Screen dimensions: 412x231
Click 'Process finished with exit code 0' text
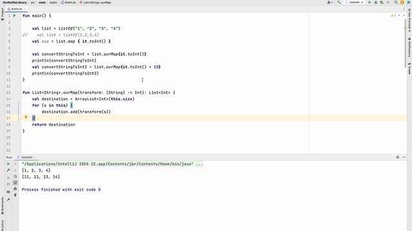tap(61, 190)
